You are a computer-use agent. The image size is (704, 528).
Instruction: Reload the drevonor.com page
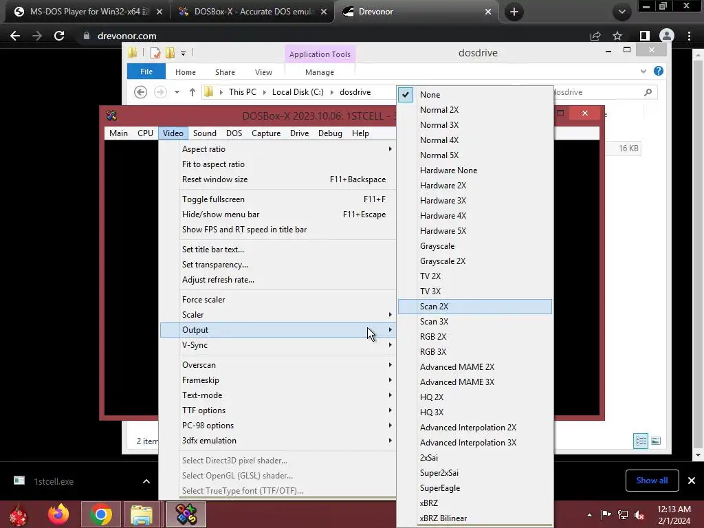[59, 36]
